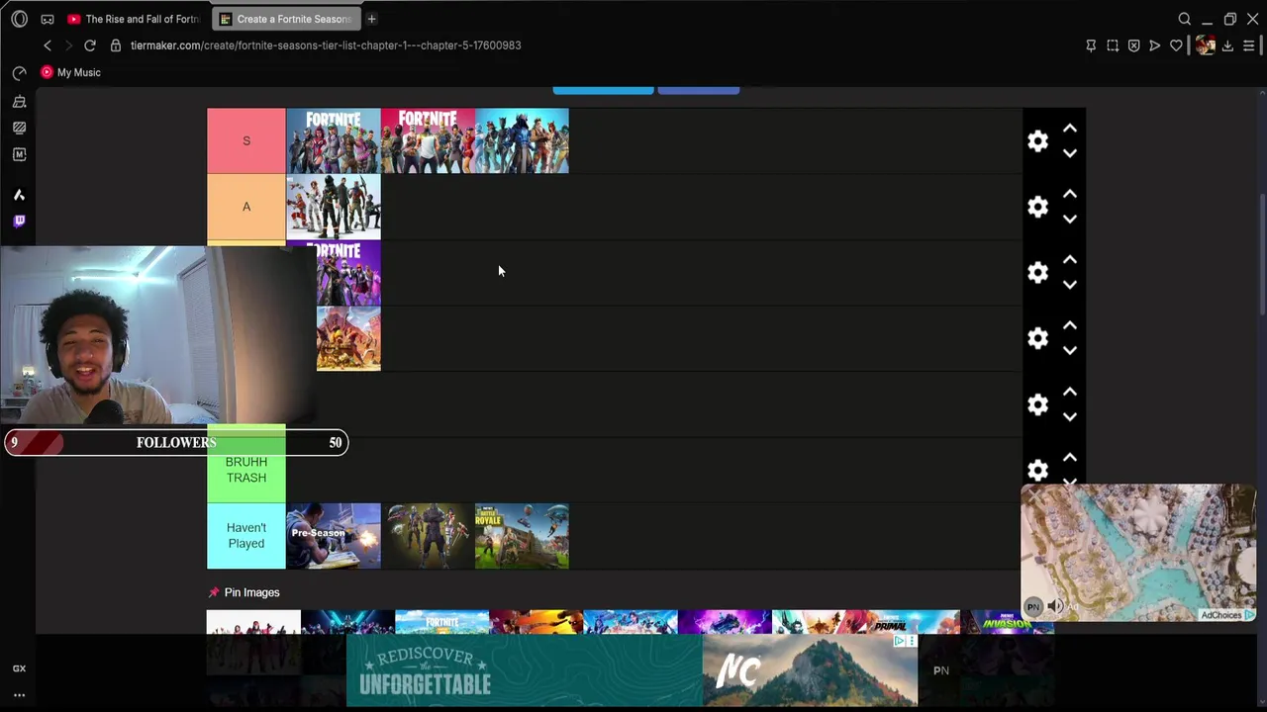Open settings gear for BRUHH TRASH row
Screen dimensions: 1267x712
1037,470
